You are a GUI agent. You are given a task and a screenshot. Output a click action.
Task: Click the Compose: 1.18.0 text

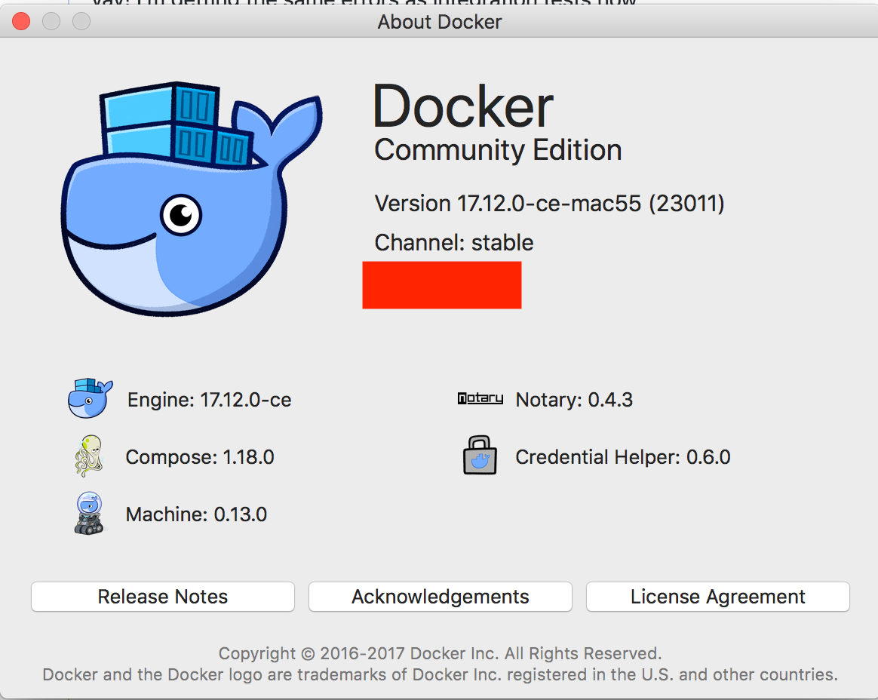tap(200, 457)
